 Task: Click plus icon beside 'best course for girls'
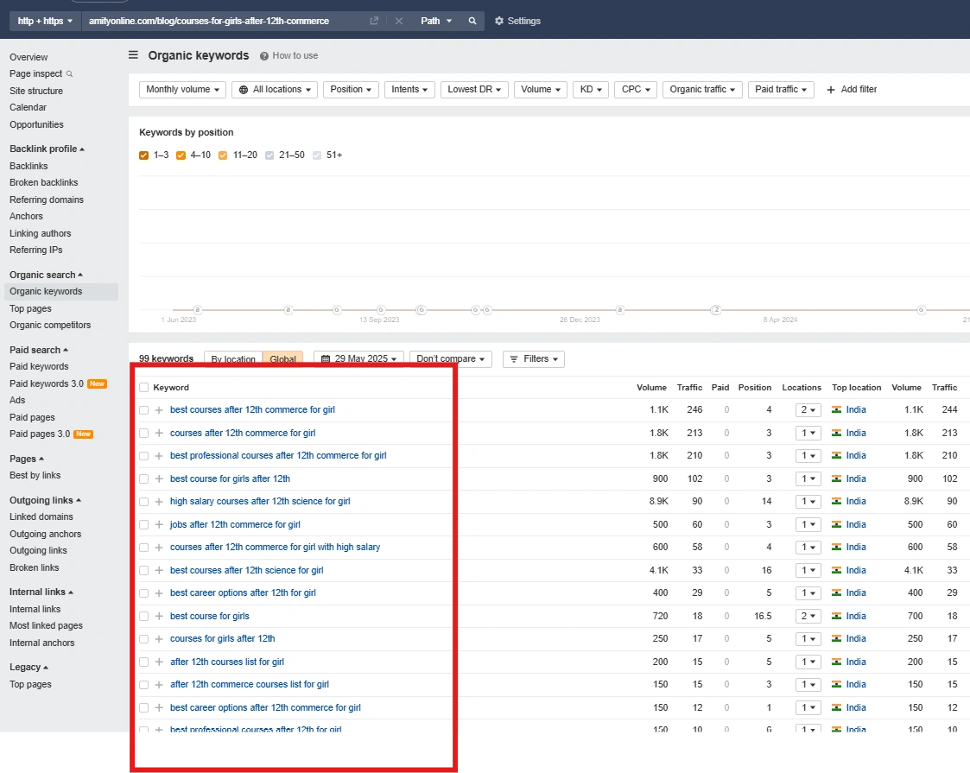159,616
